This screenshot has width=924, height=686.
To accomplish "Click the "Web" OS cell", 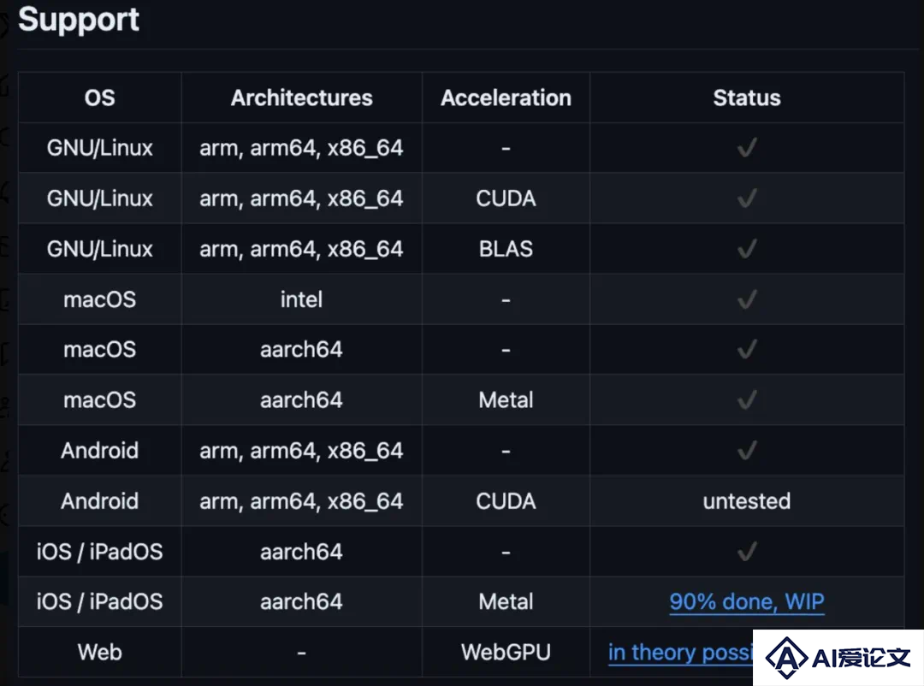I will pyautogui.click(x=99, y=653).
